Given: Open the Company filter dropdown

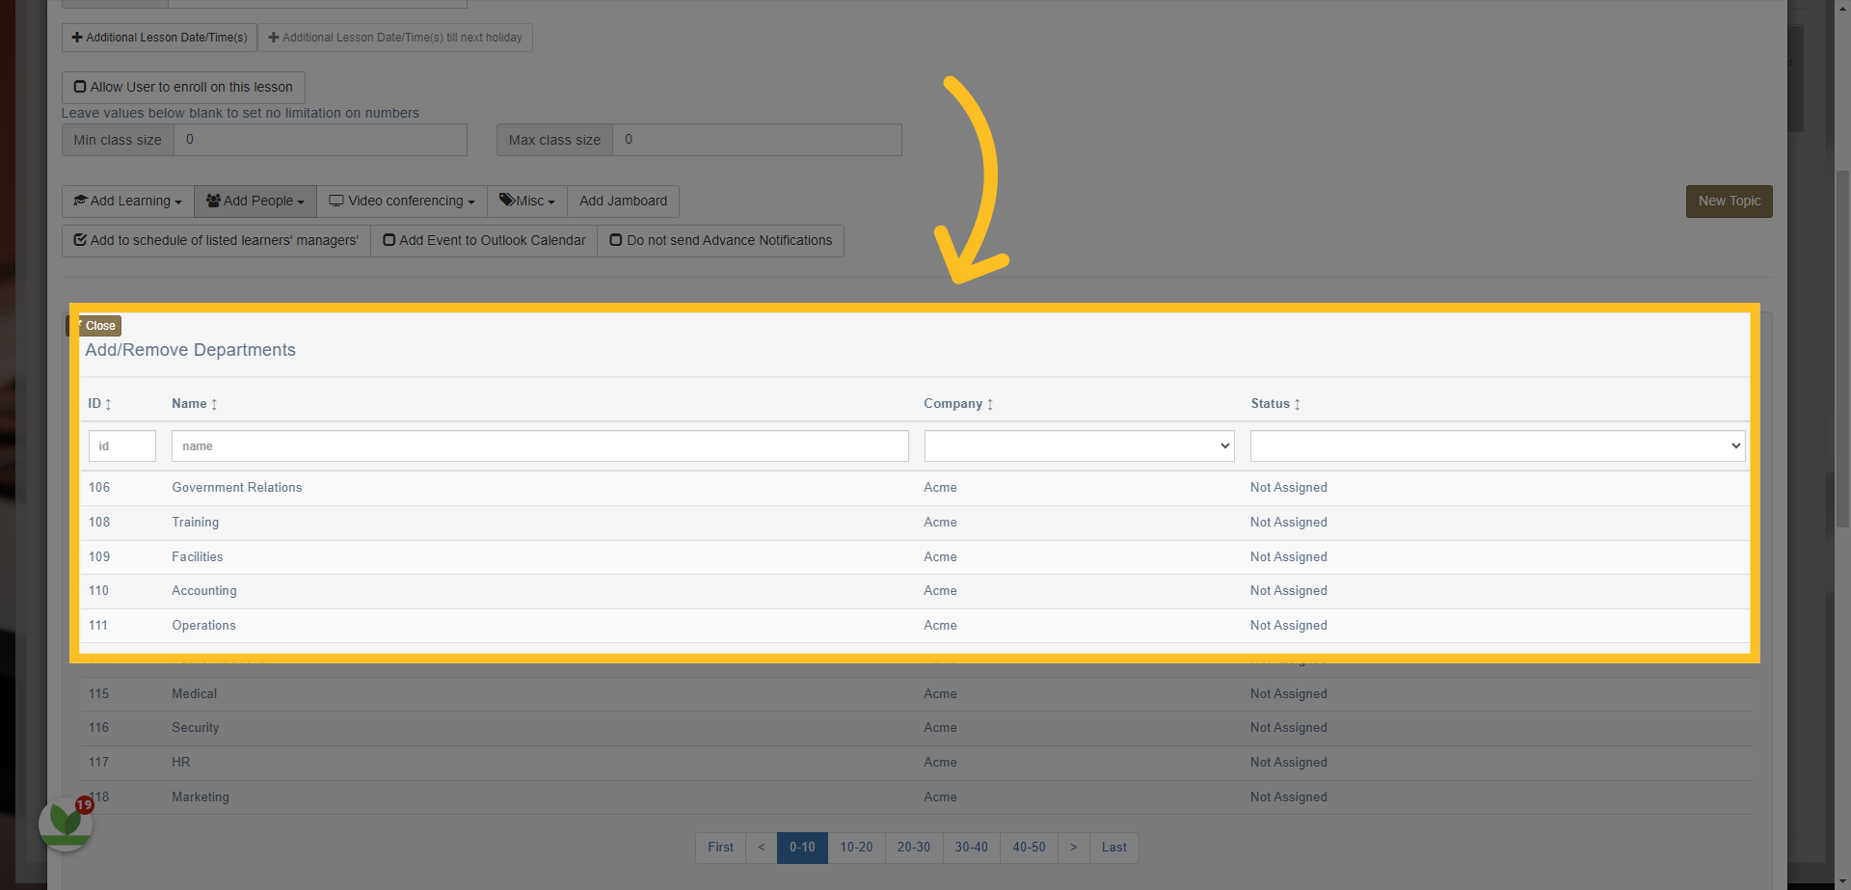Looking at the screenshot, I should [x=1079, y=445].
